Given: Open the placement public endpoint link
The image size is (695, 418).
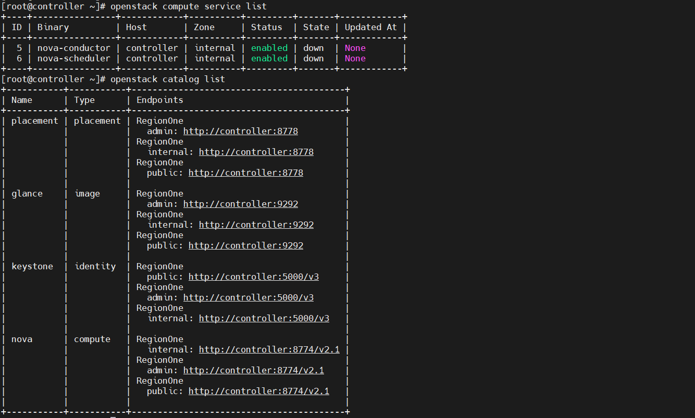Looking at the screenshot, I should [245, 173].
